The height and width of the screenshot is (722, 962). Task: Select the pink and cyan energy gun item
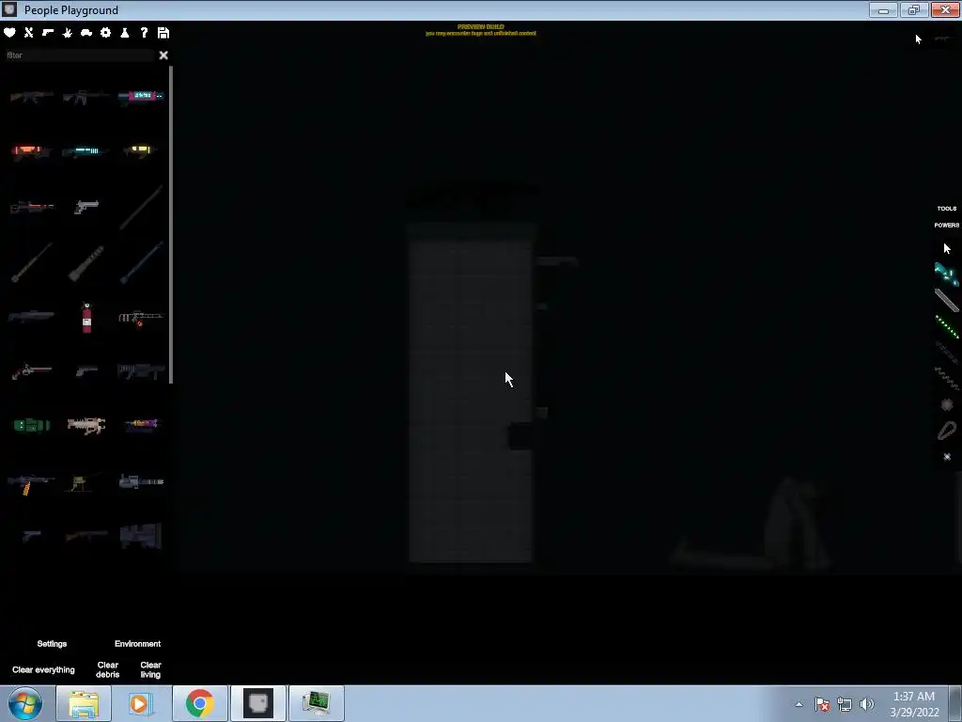pos(141,96)
